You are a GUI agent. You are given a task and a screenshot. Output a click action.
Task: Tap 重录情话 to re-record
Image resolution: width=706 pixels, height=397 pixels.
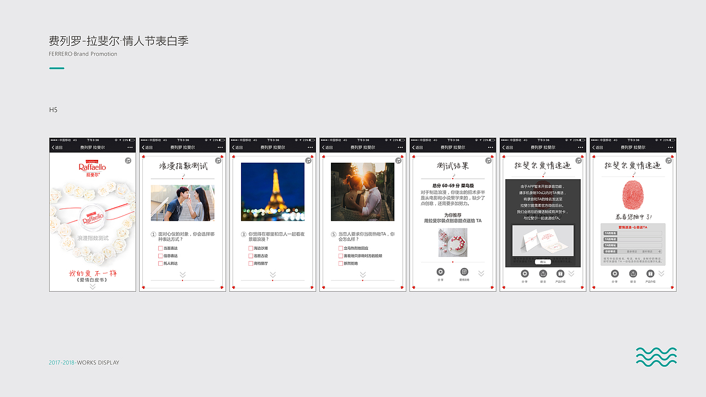(x=632, y=251)
